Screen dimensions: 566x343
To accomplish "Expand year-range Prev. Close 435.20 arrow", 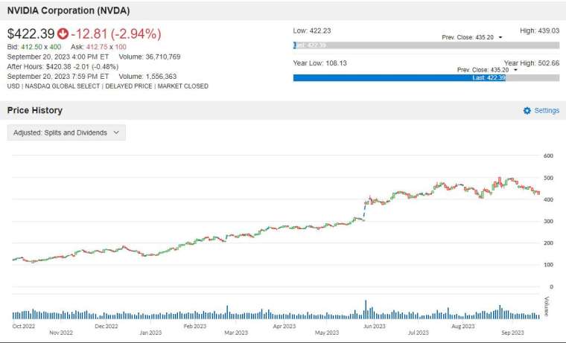I will [x=515, y=70].
